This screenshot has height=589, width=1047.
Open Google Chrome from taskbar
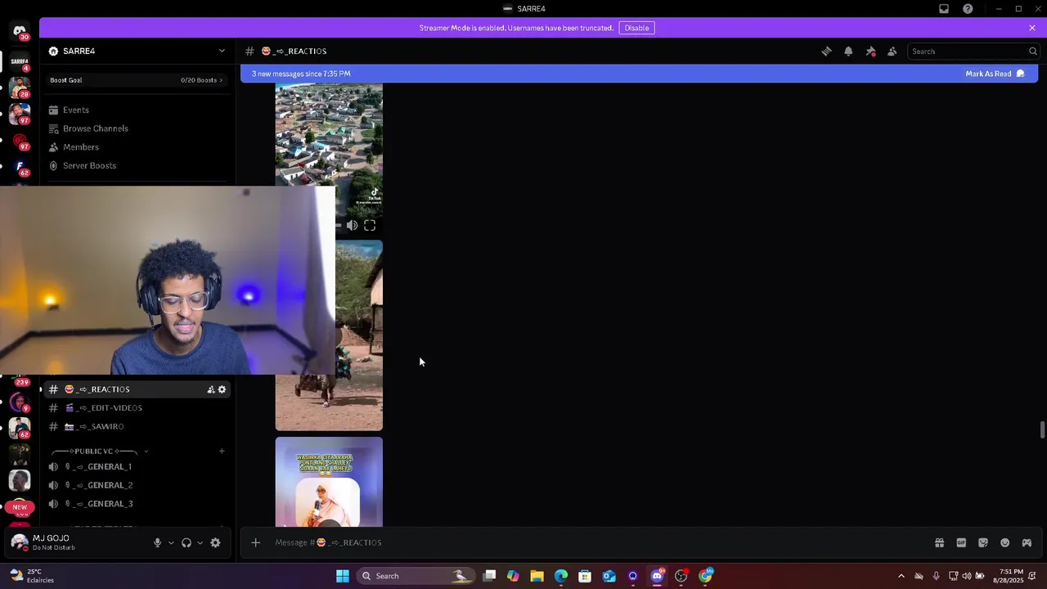(x=705, y=576)
